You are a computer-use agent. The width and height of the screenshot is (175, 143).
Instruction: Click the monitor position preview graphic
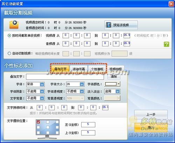click(x=48, y=129)
